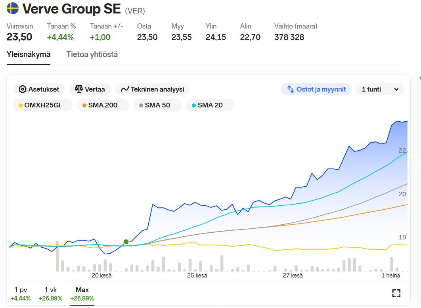Click the Vertaa scales icon
Screen dimensions: 421x308
point(78,89)
